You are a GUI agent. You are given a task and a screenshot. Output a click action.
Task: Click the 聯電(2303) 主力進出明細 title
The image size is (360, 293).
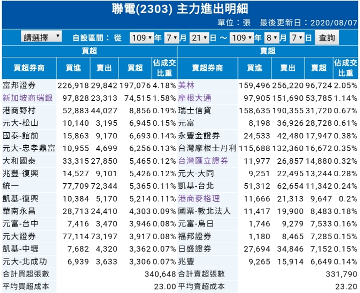pyautogui.click(x=180, y=9)
